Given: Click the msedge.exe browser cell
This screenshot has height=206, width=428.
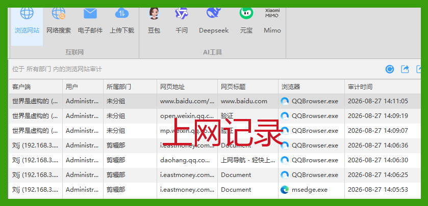Looking at the screenshot, I should pos(312,190).
